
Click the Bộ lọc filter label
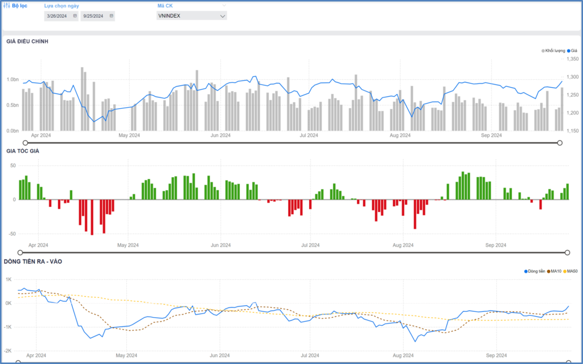pos(19,6)
